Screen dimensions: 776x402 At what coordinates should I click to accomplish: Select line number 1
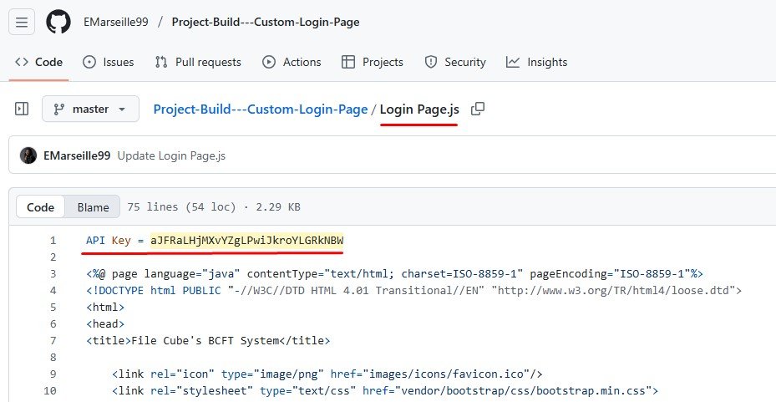coord(53,241)
